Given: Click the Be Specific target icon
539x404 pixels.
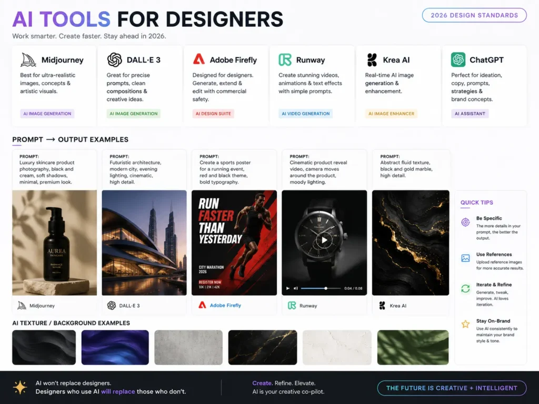Looking at the screenshot, I should [465, 223].
